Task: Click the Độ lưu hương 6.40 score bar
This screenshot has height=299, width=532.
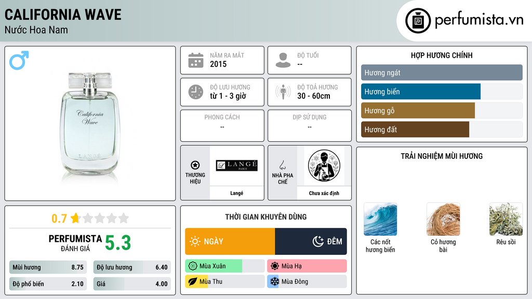Action: pos(132,267)
